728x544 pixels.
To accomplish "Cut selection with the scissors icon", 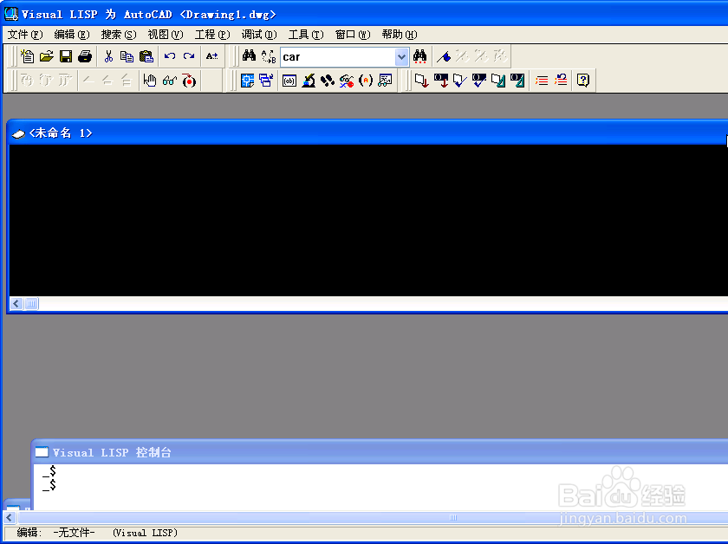I will 108,56.
